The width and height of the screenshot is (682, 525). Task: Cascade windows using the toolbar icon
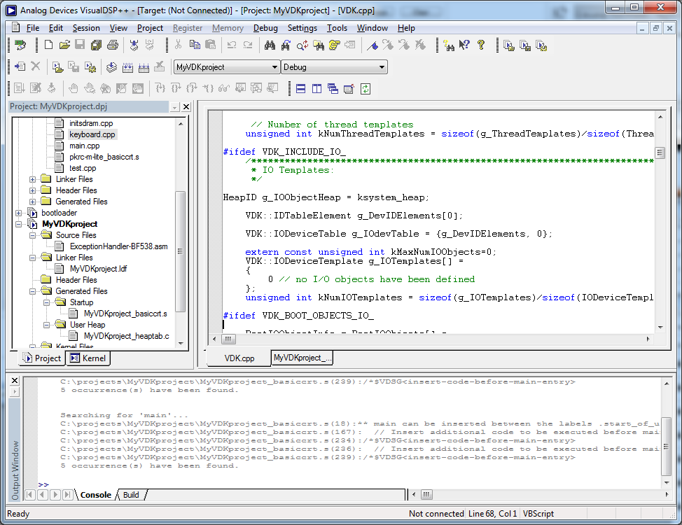click(333, 89)
